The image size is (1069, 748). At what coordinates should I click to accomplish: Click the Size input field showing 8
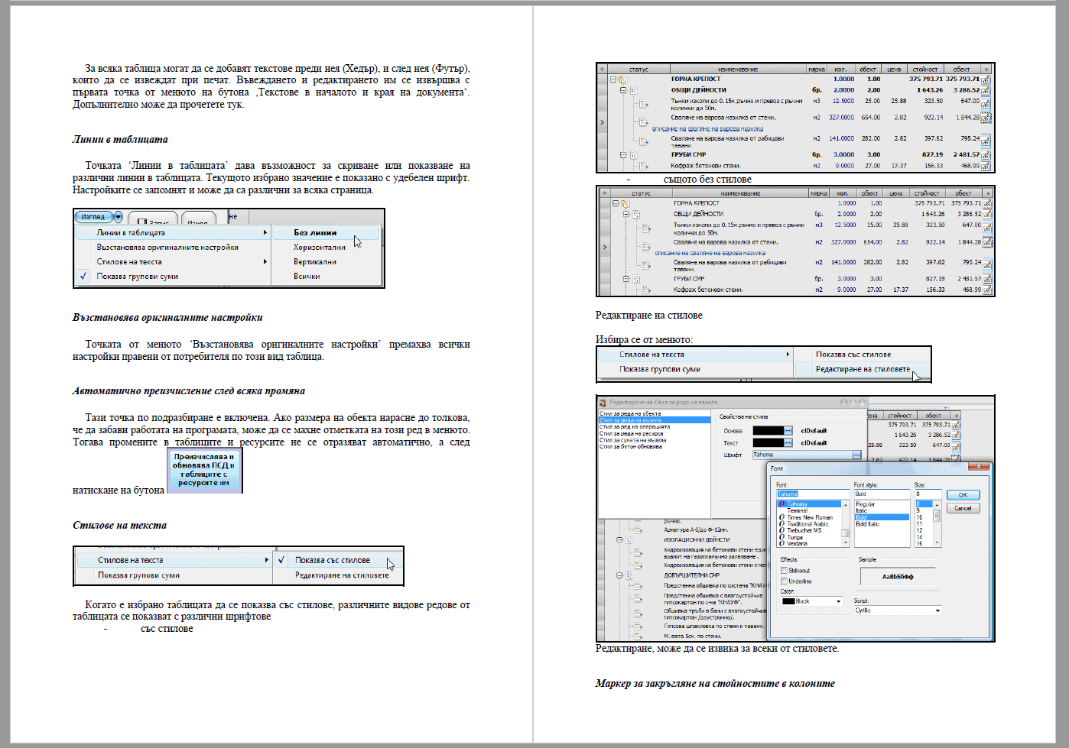point(927,494)
